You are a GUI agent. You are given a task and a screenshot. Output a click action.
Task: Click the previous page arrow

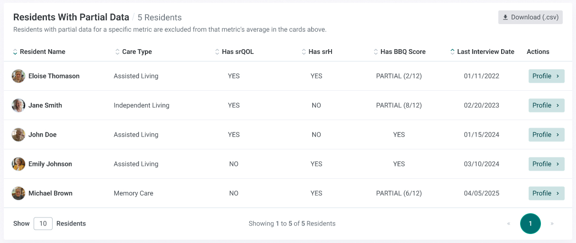point(509,224)
